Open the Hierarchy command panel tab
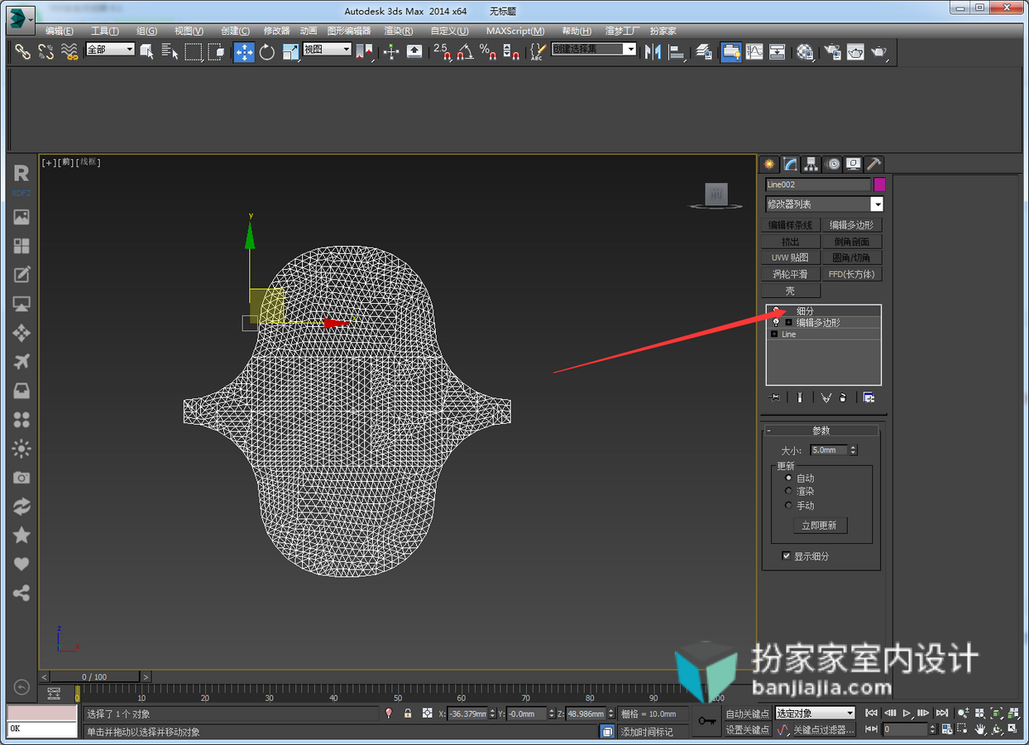1029x745 pixels. click(811, 164)
